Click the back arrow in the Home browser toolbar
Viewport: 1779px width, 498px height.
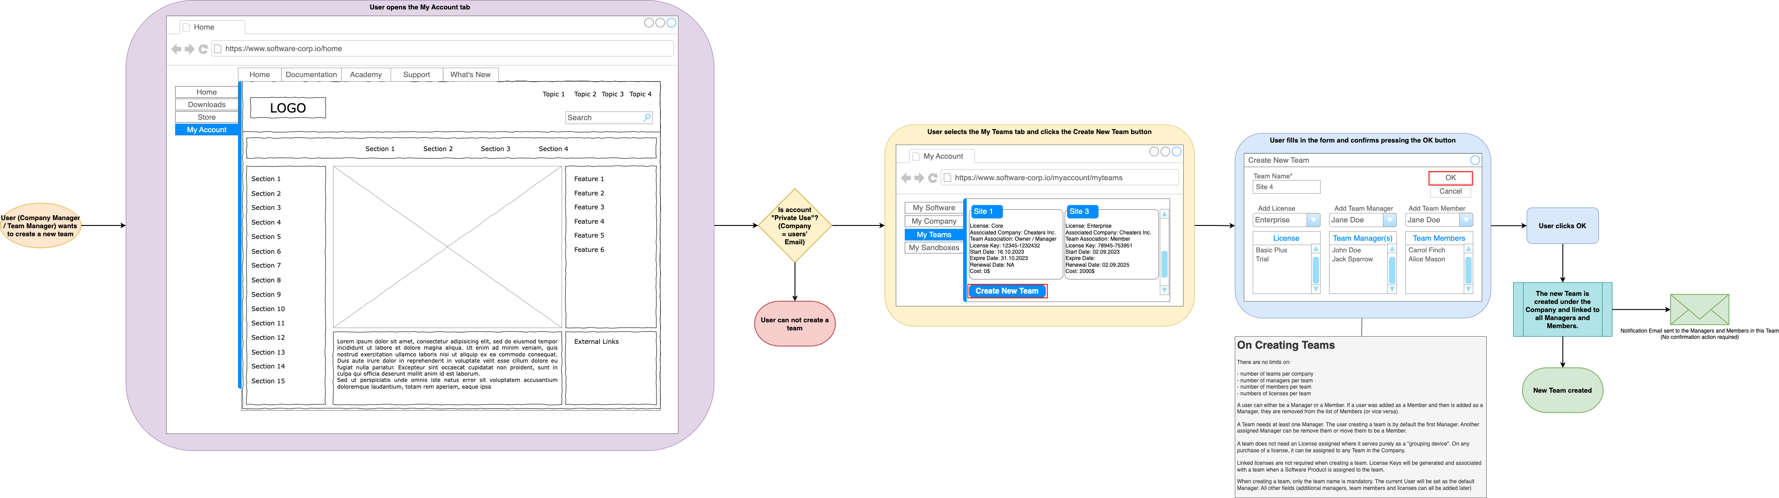coord(177,49)
